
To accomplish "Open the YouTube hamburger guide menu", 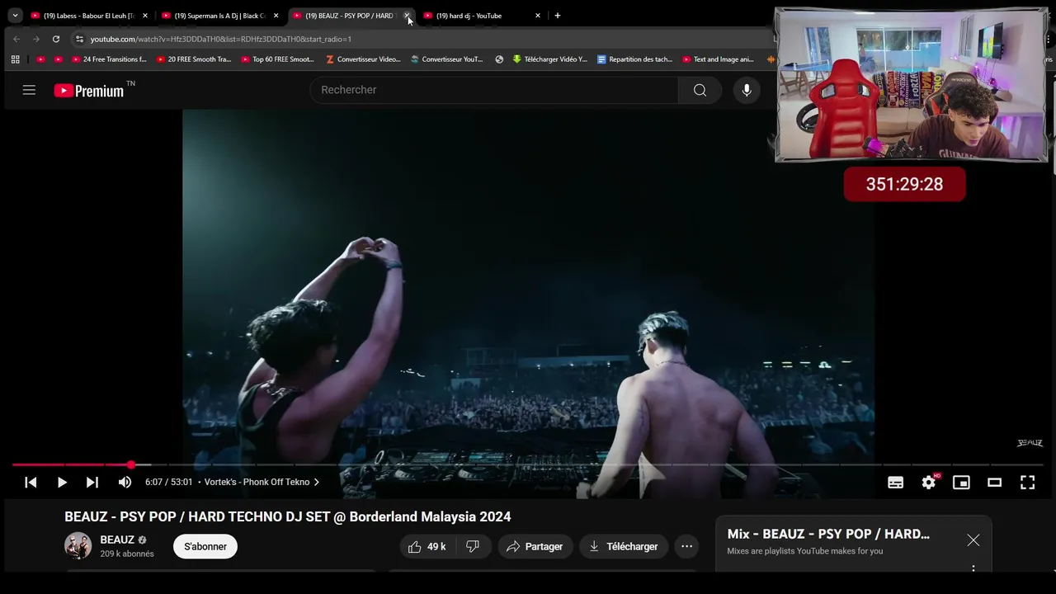I will [29, 90].
